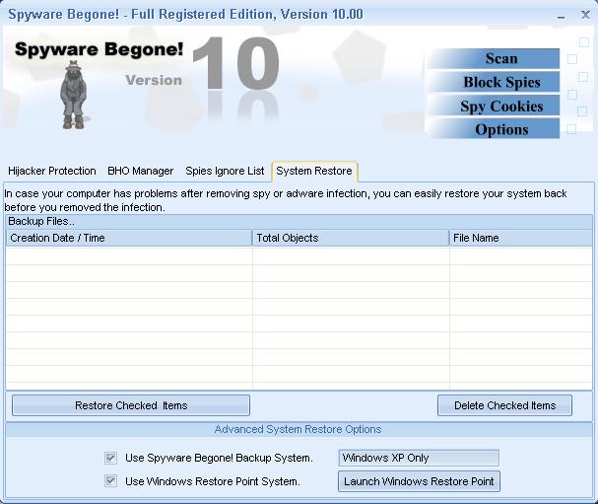
Task: Click Delete Checked Items button
Action: coord(504,405)
